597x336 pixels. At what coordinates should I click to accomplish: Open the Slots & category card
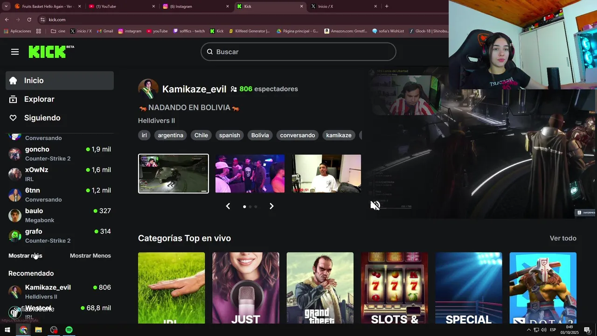pyautogui.click(x=395, y=288)
